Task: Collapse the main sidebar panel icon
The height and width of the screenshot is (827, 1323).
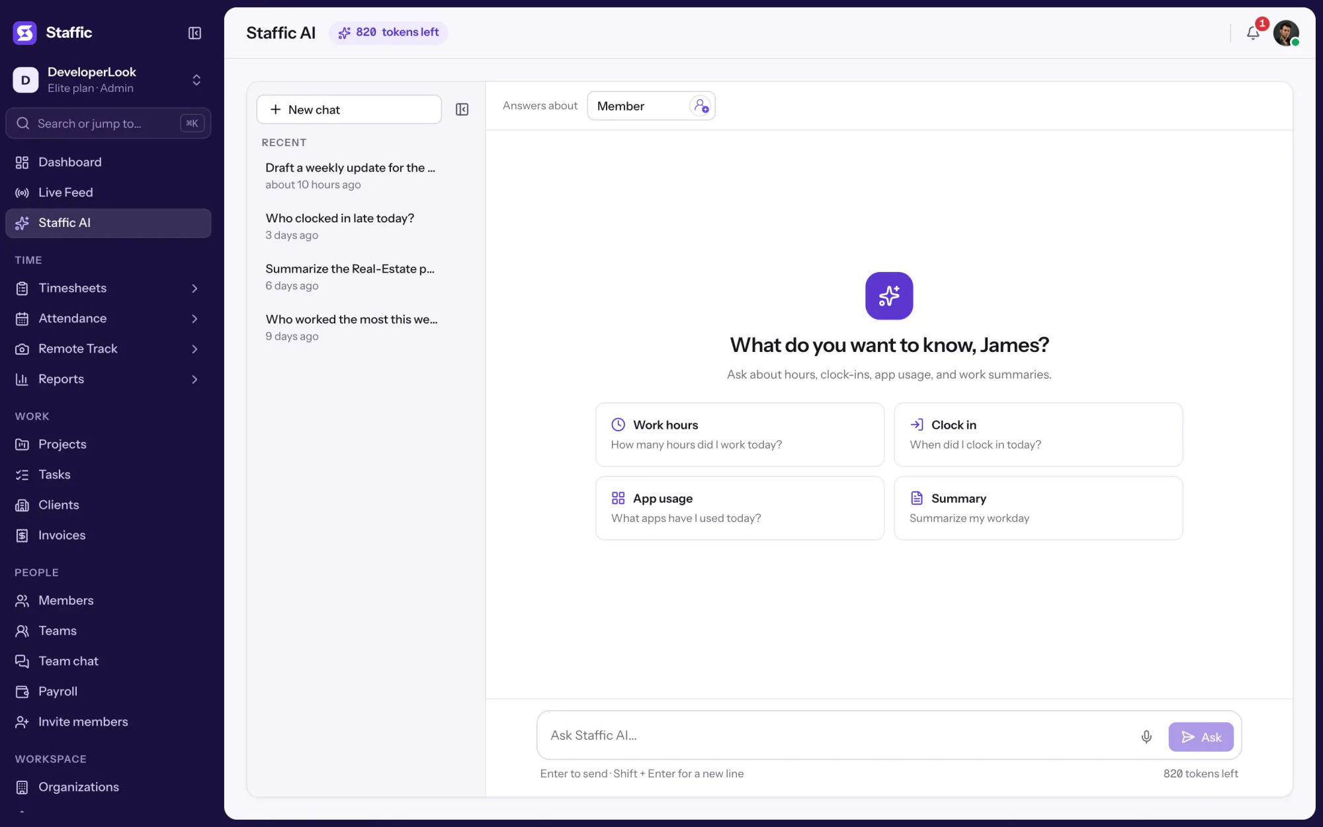Action: [194, 33]
